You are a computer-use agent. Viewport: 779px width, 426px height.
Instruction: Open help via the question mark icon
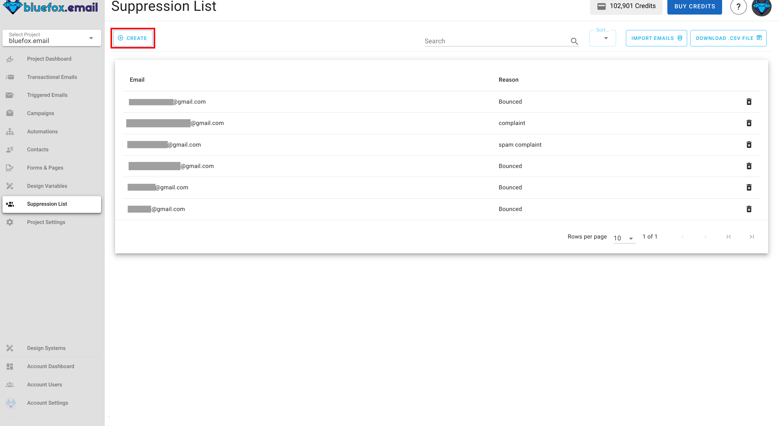click(x=738, y=6)
